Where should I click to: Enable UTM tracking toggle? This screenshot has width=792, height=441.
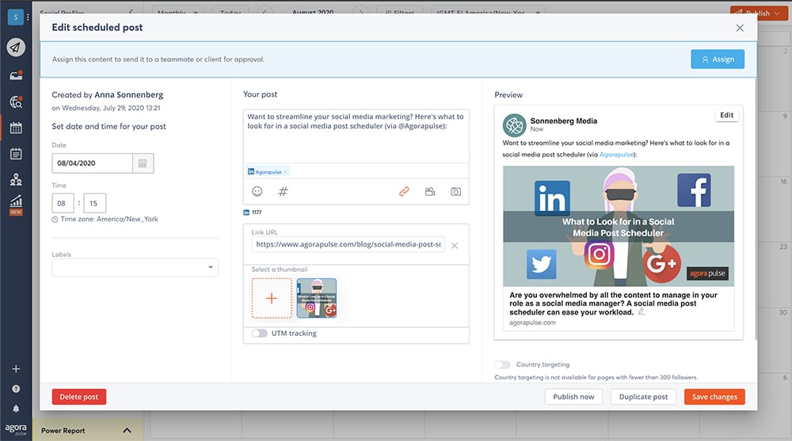pyautogui.click(x=260, y=334)
